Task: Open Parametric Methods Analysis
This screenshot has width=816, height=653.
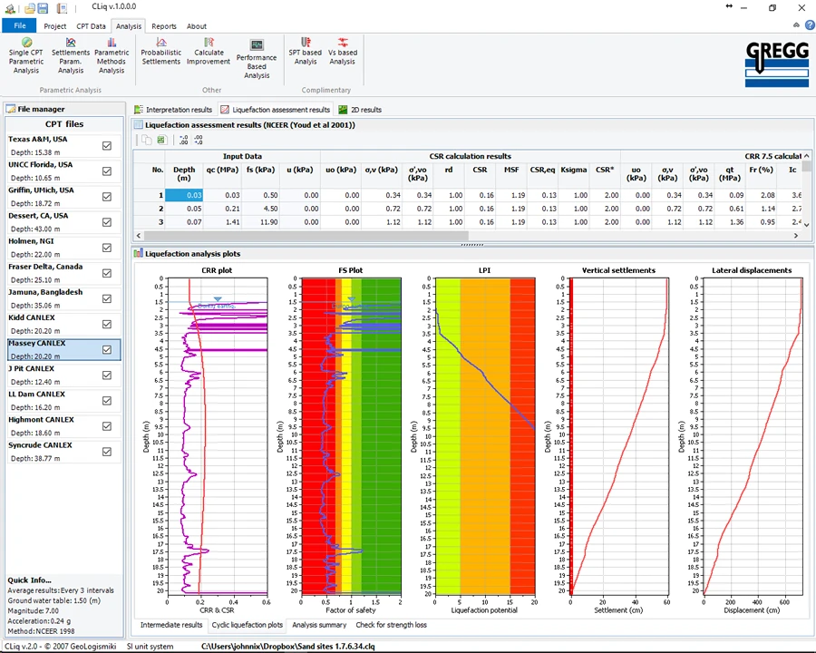Action: [112, 55]
